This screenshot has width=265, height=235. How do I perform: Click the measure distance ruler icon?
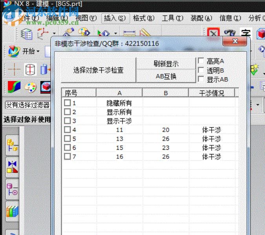[129, 33]
